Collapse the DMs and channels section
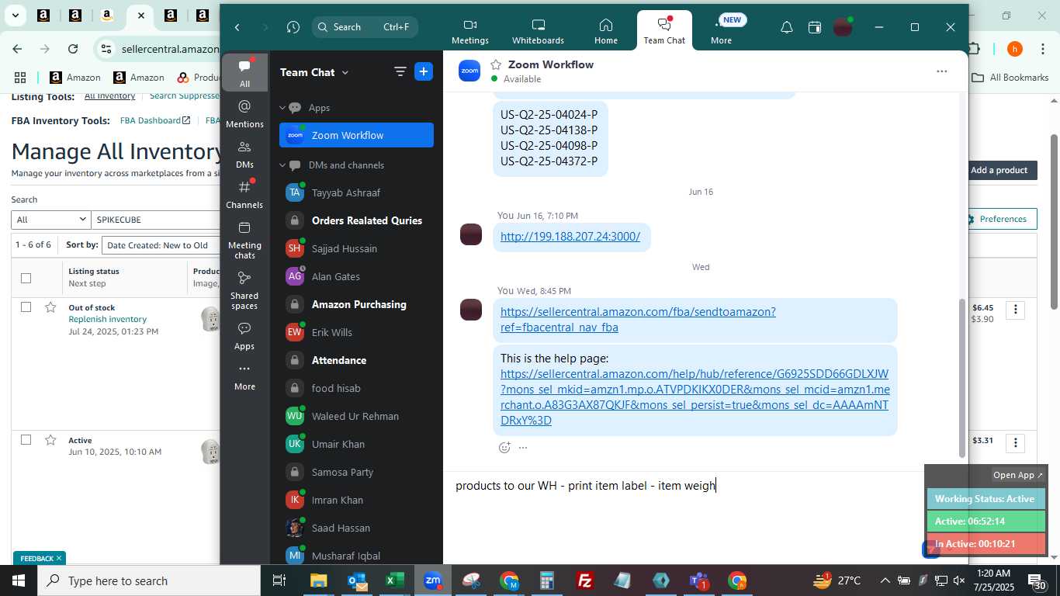1060x596 pixels. click(x=283, y=165)
